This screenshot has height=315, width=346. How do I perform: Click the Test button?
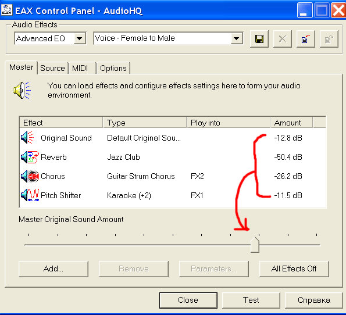coord(251,300)
